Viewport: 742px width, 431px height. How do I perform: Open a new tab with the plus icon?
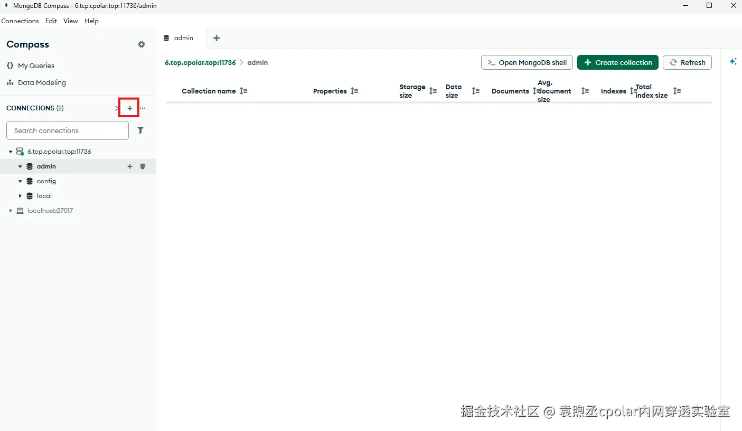click(217, 38)
